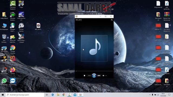Click the IMG_0070 title in the player
The width and height of the screenshot is (173, 97).
[79, 20]
